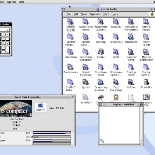Open the Apple Menu Items folder

coord(86,22)
